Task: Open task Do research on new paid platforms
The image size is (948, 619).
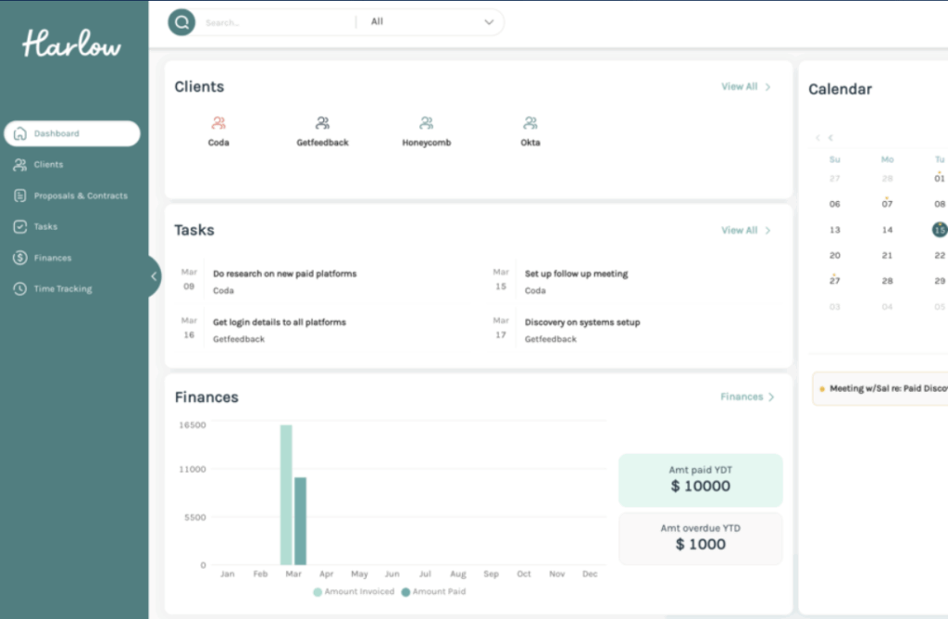Action: 285,273
